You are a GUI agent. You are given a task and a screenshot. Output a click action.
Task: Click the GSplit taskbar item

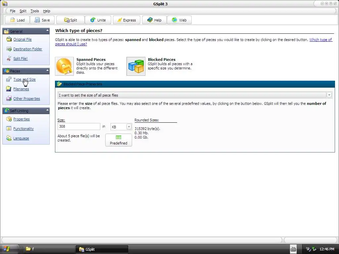tap(102, 249)
